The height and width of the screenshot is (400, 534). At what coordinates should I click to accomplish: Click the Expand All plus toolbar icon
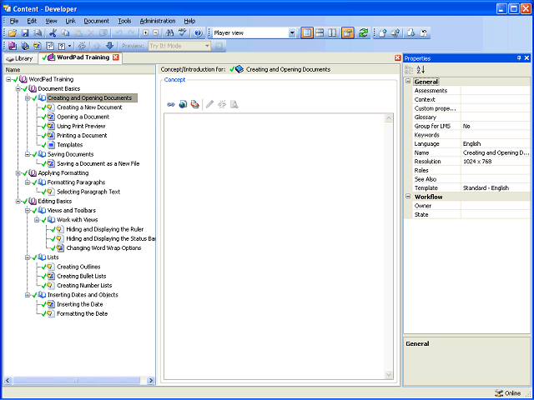146,33
